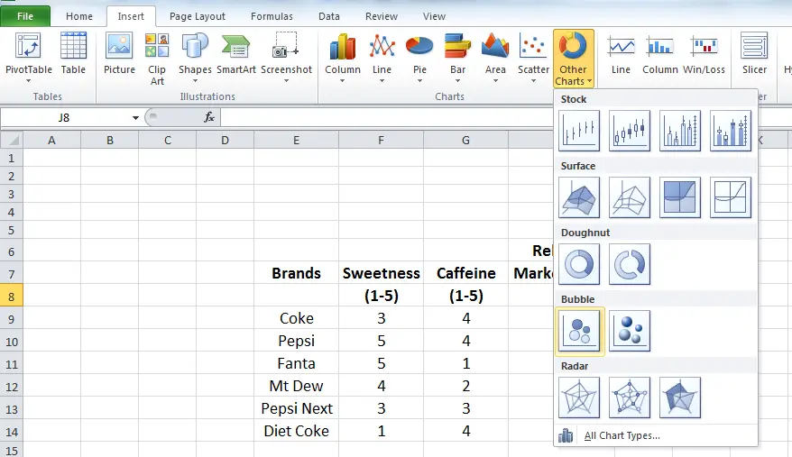The height and width of the screenshot is (457, 792).
Task: Select row 12 header
Action: pyautogui.click(x=11, y=387)
